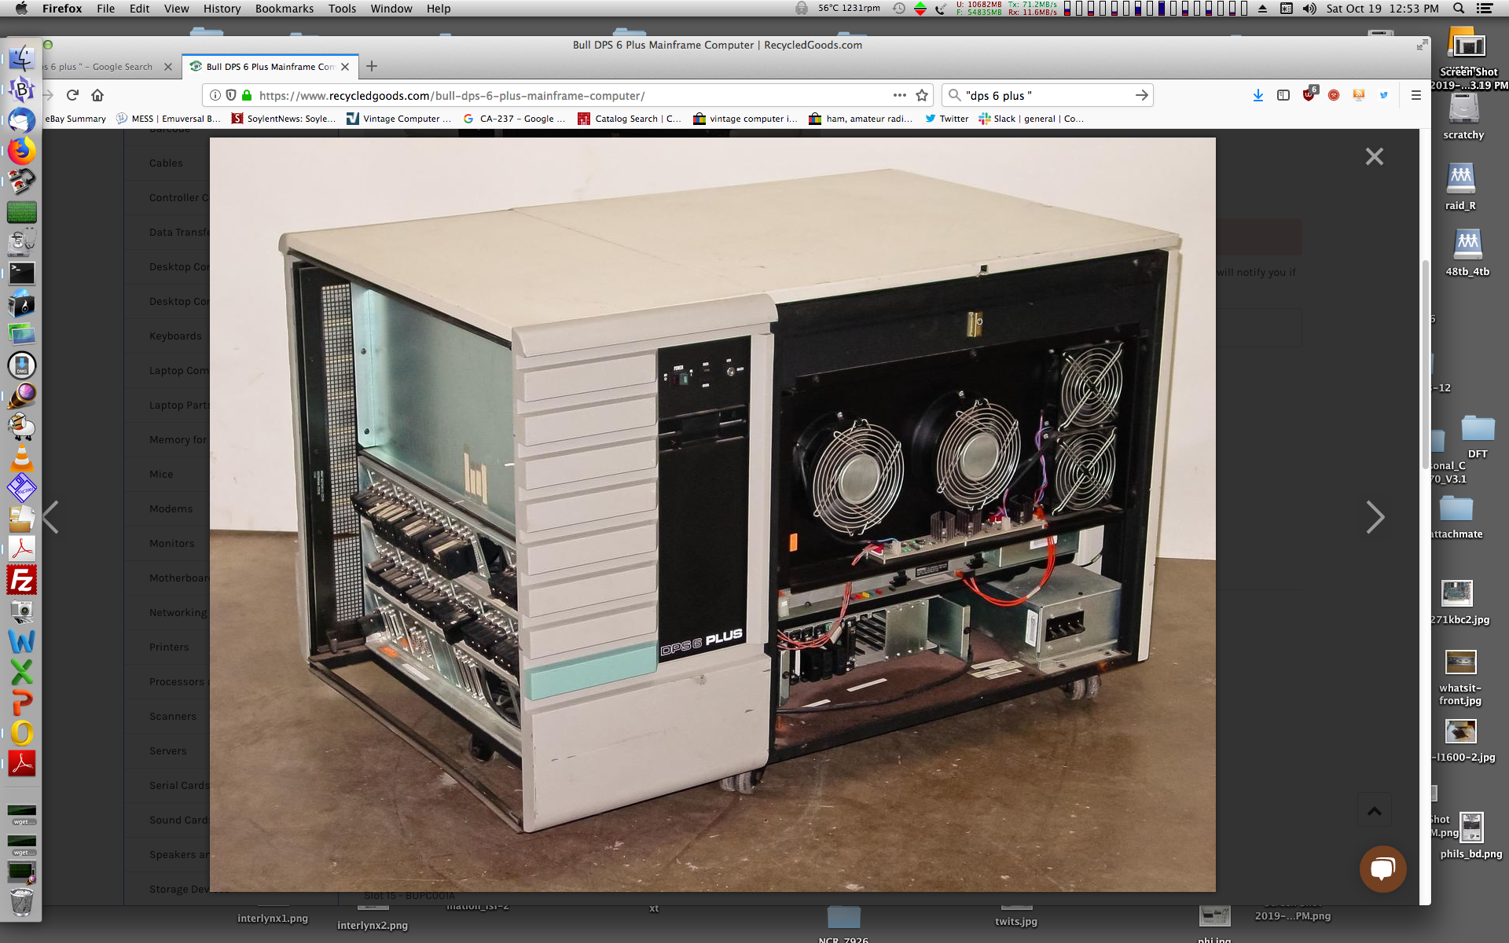
Task: Go to next product image
Action: click(1375, 517)
